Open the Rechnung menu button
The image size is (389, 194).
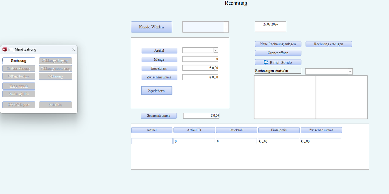pos(19,61)
